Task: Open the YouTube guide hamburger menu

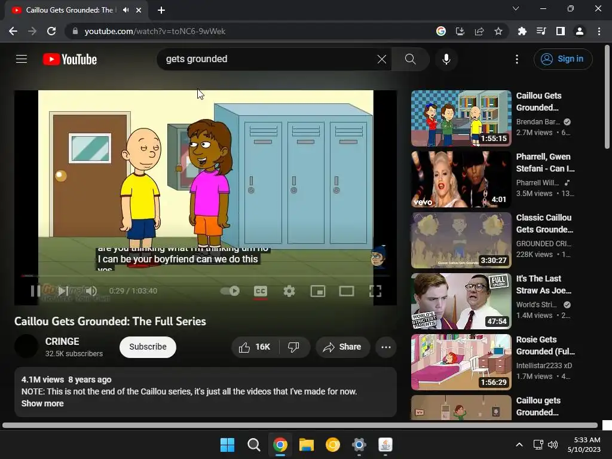Action: (22, 59)
